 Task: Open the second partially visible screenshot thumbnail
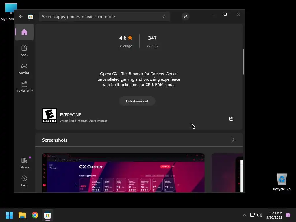tap(227, 173)
